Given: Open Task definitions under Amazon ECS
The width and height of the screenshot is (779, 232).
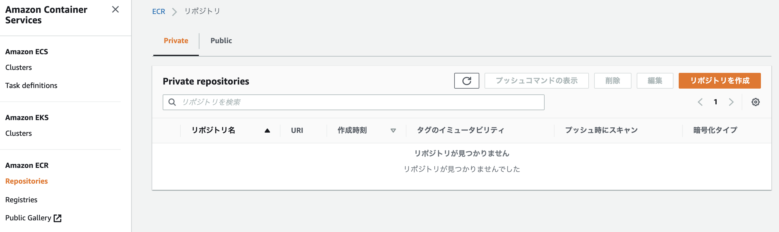Looking at the screenshot, I should [31, 86].
